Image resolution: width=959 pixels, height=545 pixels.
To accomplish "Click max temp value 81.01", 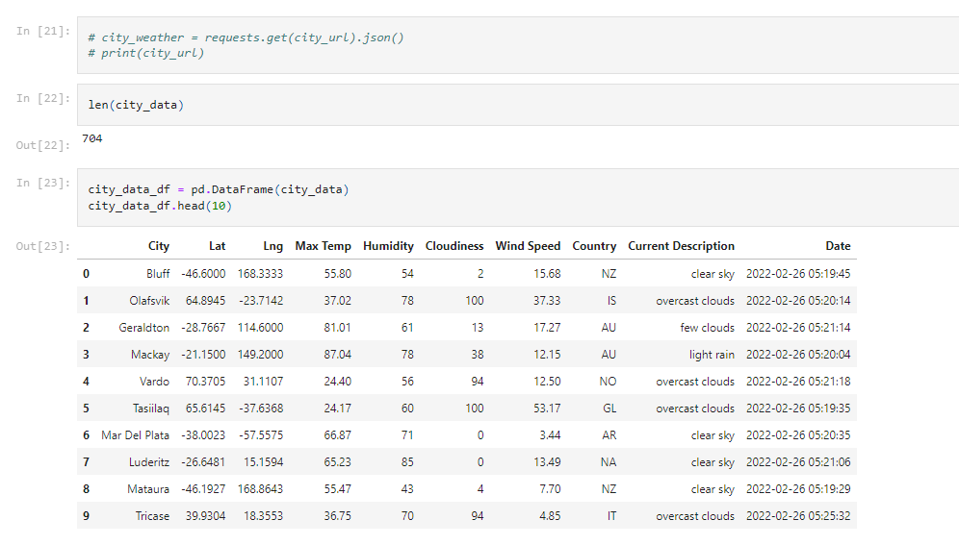I will [x=338, y=328].
